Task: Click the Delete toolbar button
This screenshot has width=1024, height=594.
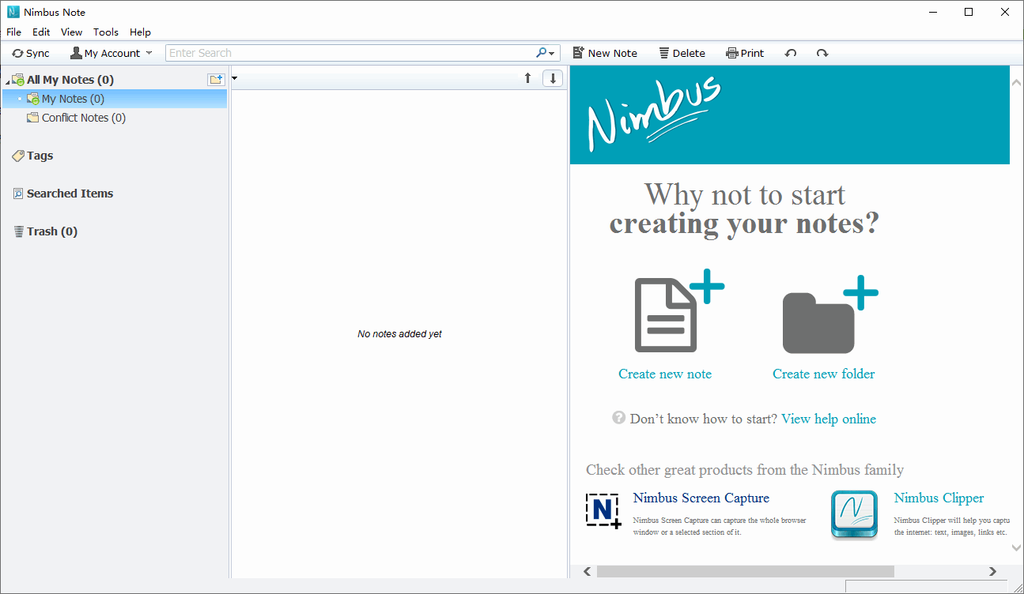Action: pyautogui.click(x=682, y=53)
